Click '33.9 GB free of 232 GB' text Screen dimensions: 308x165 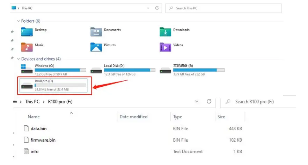pyautogui.click(x=189, y=74)
